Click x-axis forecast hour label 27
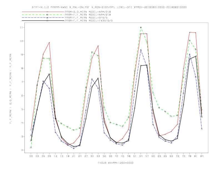The height and width of the screenshot is (170, 220). click(x=86, y=156)
